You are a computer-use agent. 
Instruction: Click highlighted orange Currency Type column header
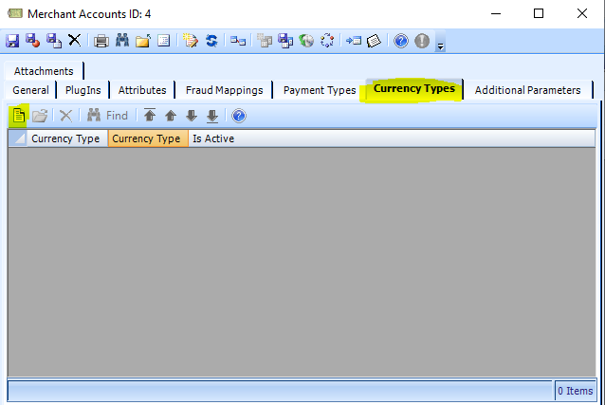[x=148, y=138]
